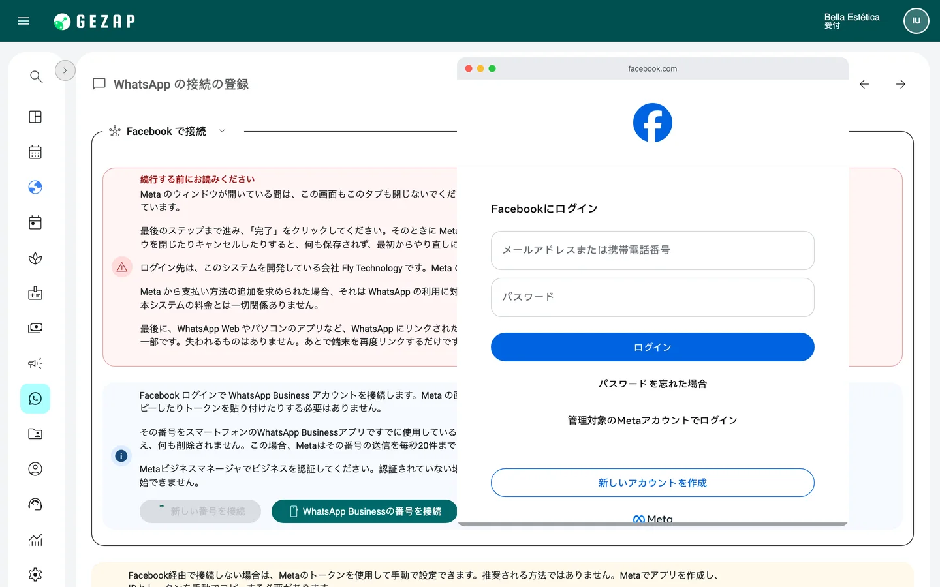Click the Facebookにログイン heading

click(x=544, y=209)
